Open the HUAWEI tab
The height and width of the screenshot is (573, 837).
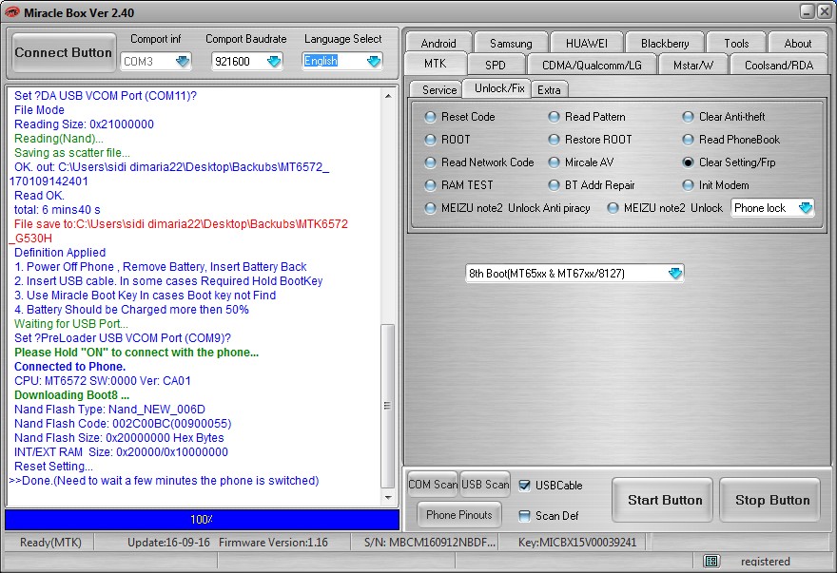tap(586, 43)
